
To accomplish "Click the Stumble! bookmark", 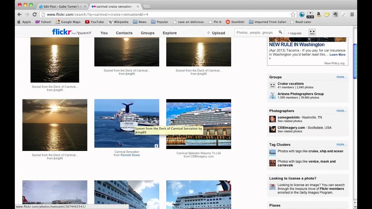I will [x=235, y=22].
